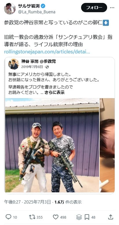The width and height of the screenshot is (119, 225).
Task: Open サルサ岩渕 profile avatar
Action: pyautogui.click(x=10, y=9)
